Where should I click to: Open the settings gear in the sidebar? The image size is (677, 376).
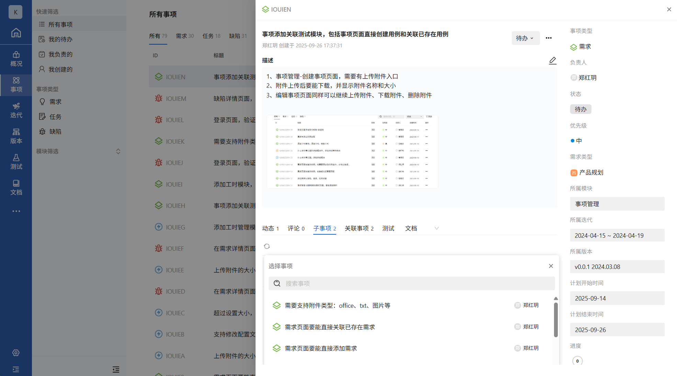click(16, 353)
